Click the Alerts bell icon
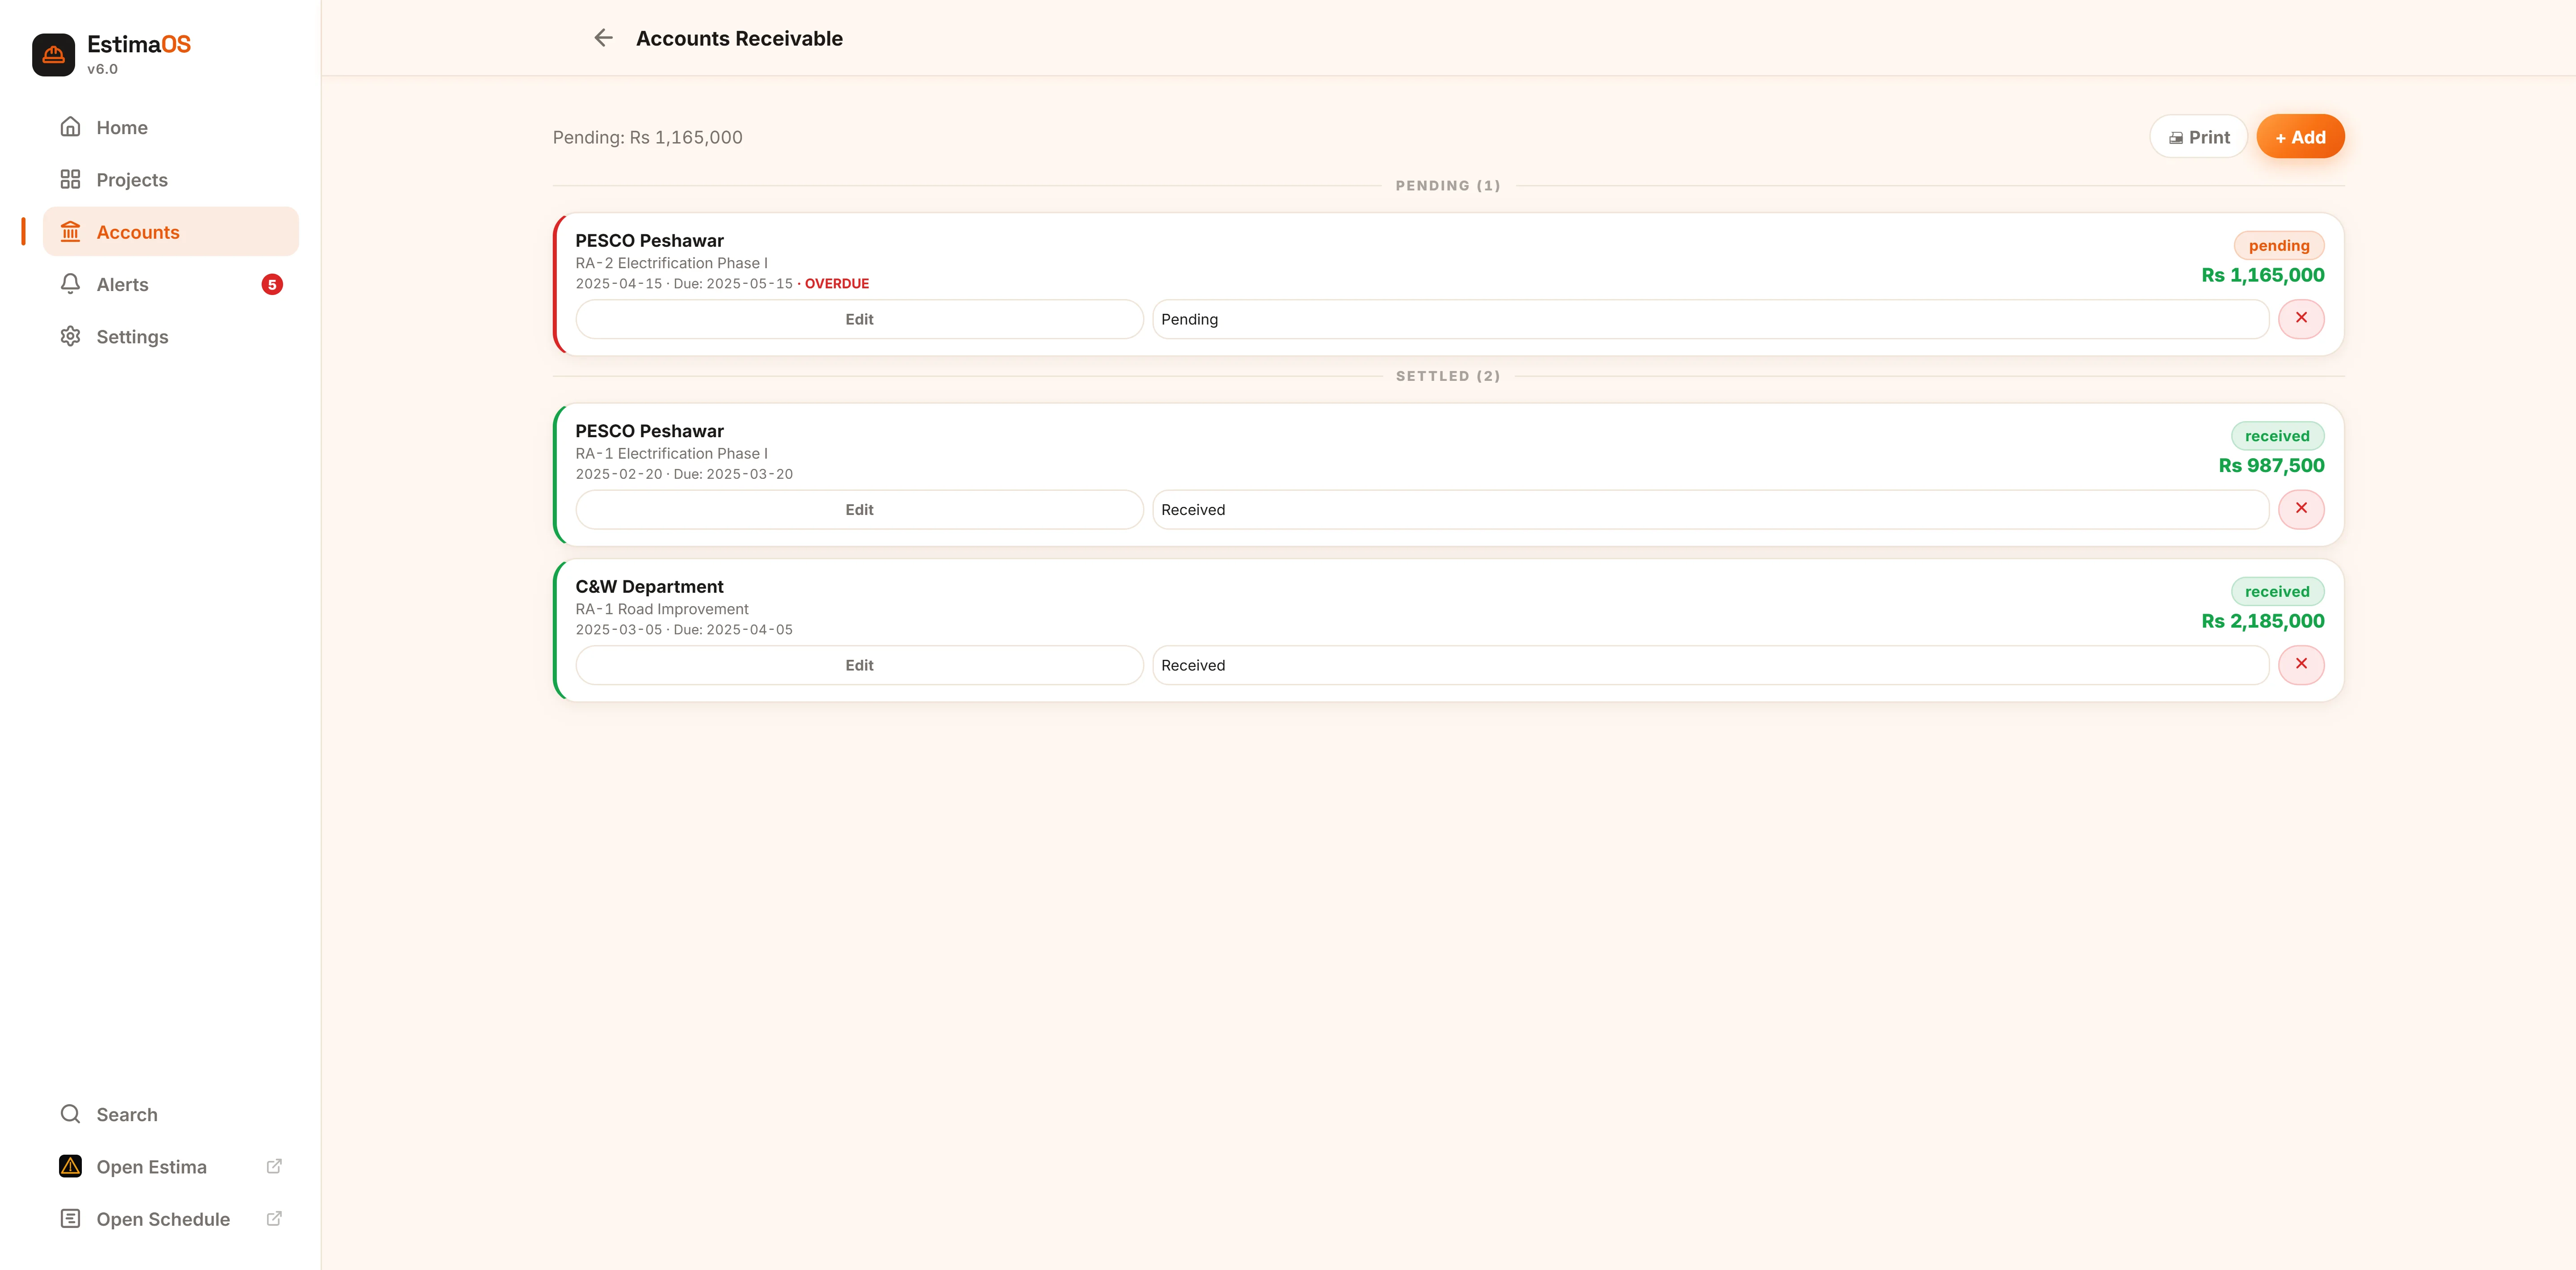Viewport: 2576px width, 1270px height. coord(70,284)
